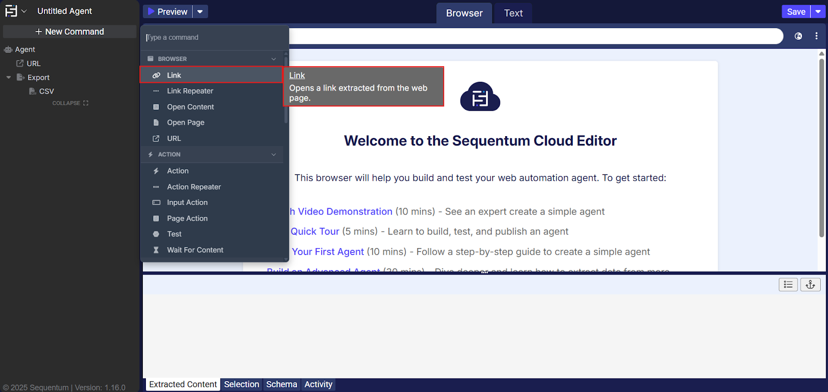Choose the Page Action command
This screenshot has height=392, width=828.
212,219
